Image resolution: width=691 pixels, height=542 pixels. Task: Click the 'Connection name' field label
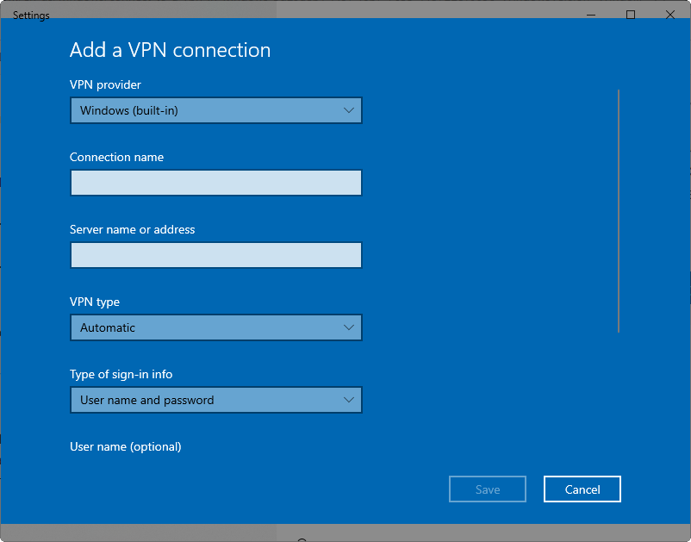coord(116,157)
